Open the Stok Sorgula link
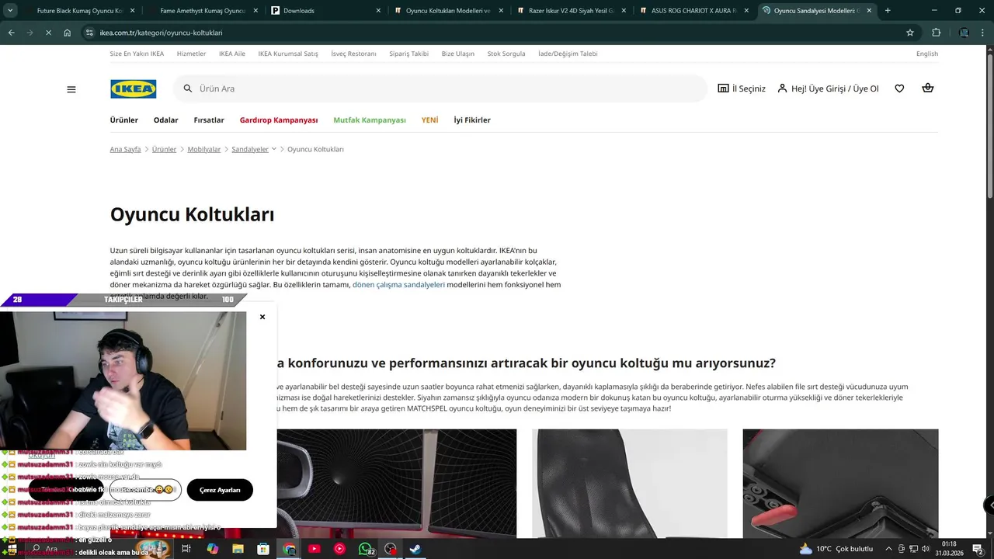Screen dimensions: 994x559 coord(506,54)
